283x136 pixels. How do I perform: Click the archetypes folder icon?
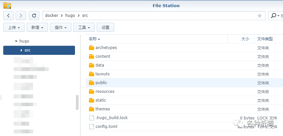coord(92,48)
